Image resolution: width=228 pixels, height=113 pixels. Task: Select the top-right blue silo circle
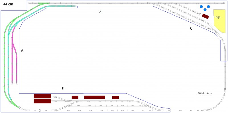[x=208, y=7]
